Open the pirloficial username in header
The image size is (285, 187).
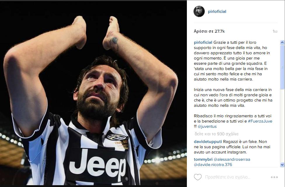217,11
